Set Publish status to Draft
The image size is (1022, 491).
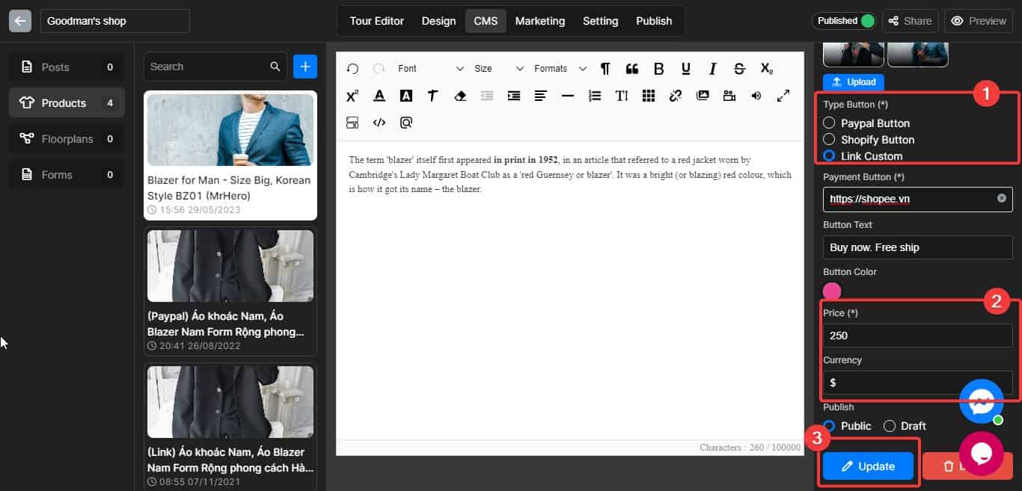[890, 426]
